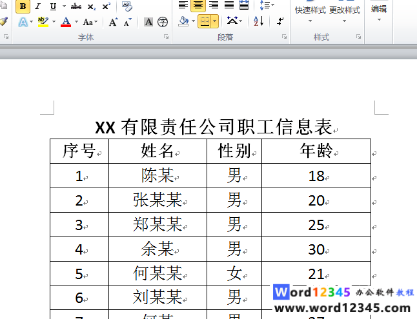The image size is (417, 319).
Task: Open Font dialog launcher
Action: tap(166, 37)
